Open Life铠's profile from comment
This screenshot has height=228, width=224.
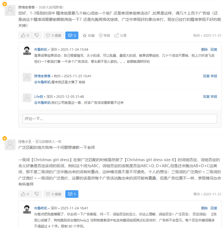(39, 97)
